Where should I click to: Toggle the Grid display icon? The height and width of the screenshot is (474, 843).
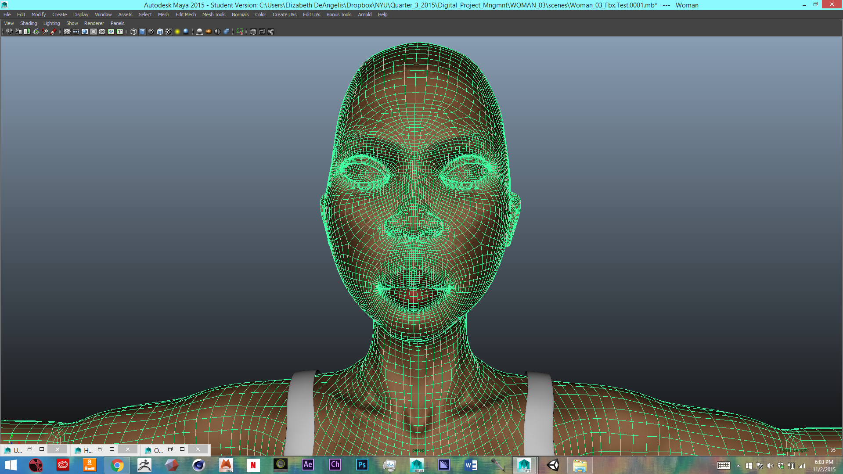(x=67, y=32)
